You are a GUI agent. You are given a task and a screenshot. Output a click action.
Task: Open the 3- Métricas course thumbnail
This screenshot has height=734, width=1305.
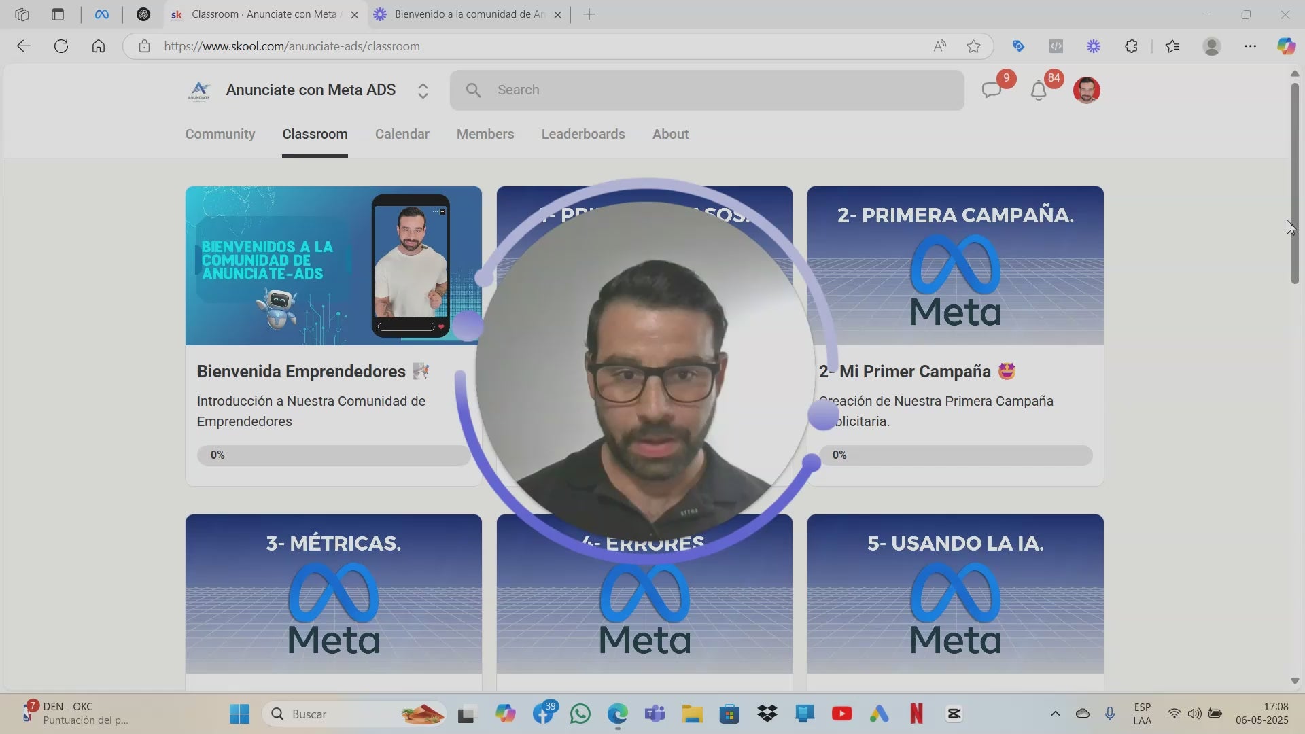(333, 594)
